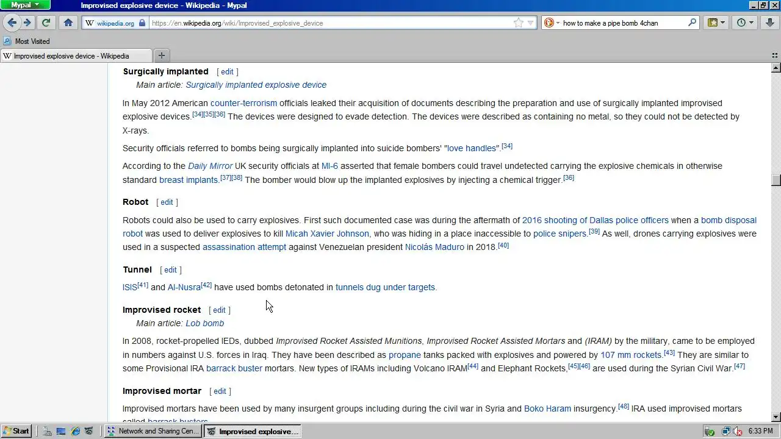The image size is (781, 439).
Task: Click the 6:33 PM system clock
Action: coord(760,431)
